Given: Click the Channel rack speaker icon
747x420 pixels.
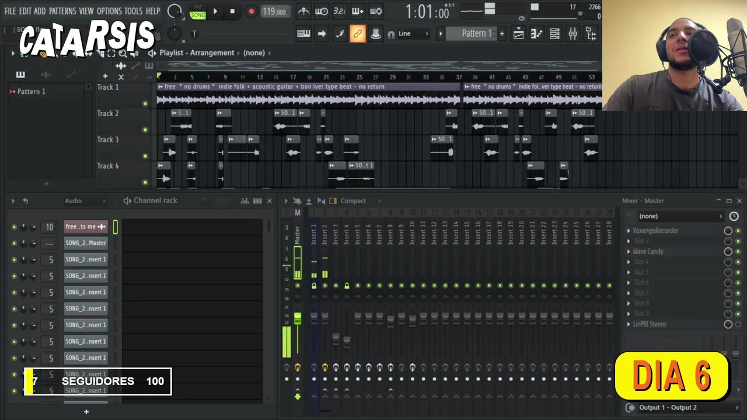Looking at the screenshot, I should click(x=127, y=201).
